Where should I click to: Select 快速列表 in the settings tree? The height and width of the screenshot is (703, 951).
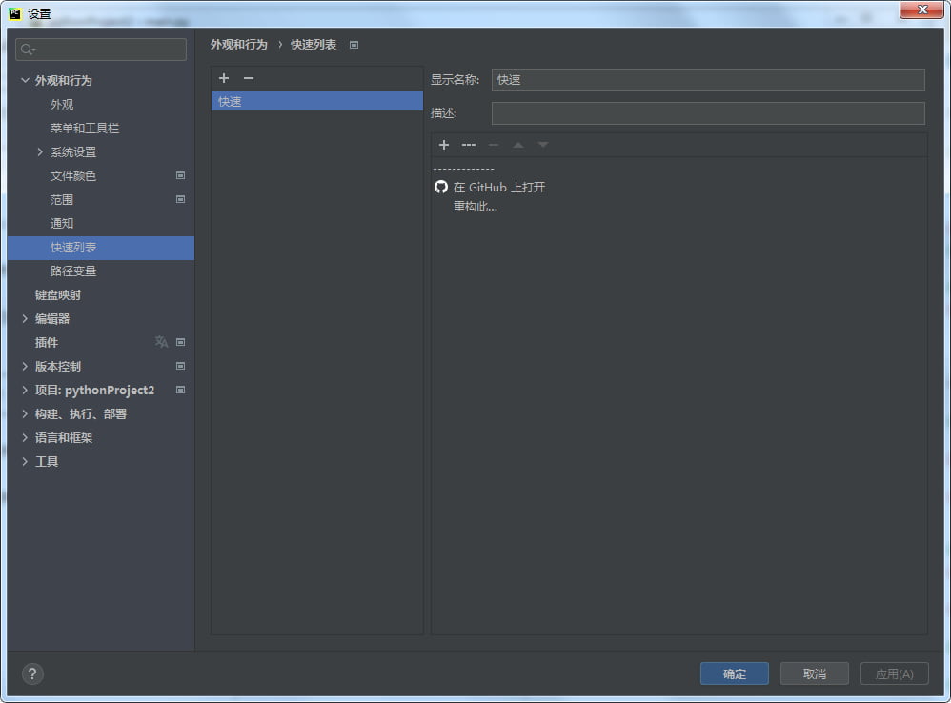(101, 248)
